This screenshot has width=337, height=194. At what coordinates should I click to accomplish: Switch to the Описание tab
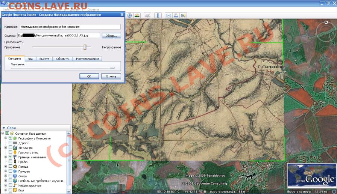14,59
